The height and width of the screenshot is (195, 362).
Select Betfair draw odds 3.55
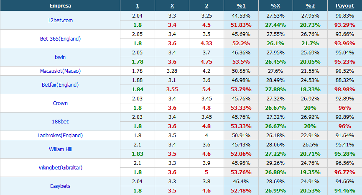pyautogui.click(x=172, y=90)
